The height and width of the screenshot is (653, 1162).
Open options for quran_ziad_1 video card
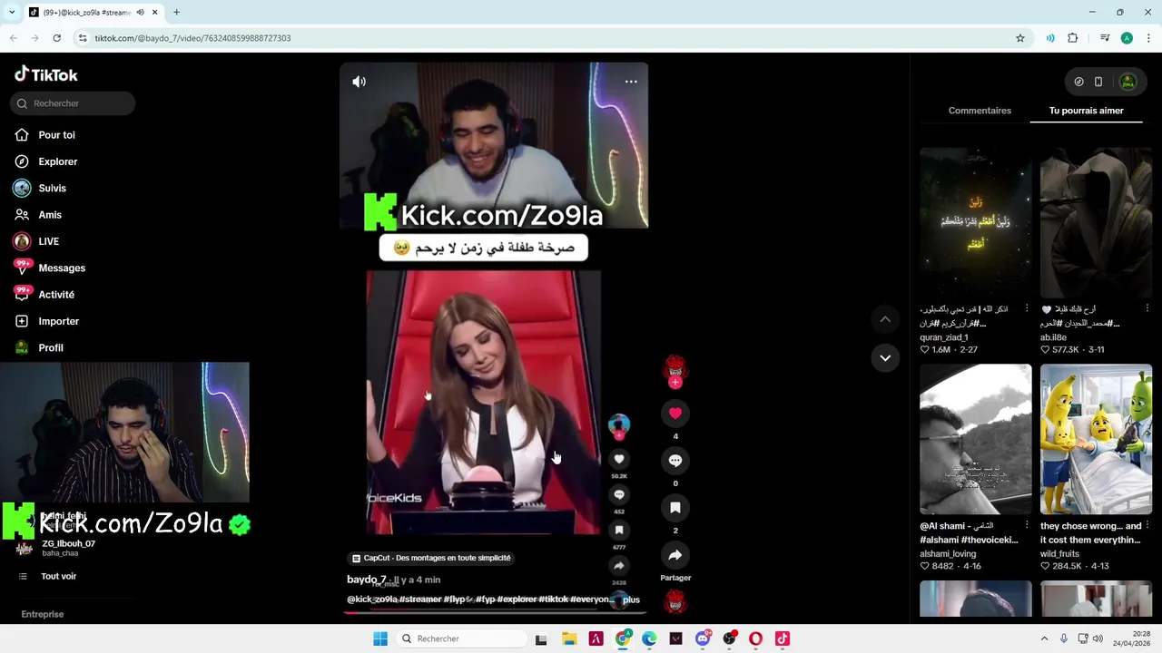[1027, 308]
